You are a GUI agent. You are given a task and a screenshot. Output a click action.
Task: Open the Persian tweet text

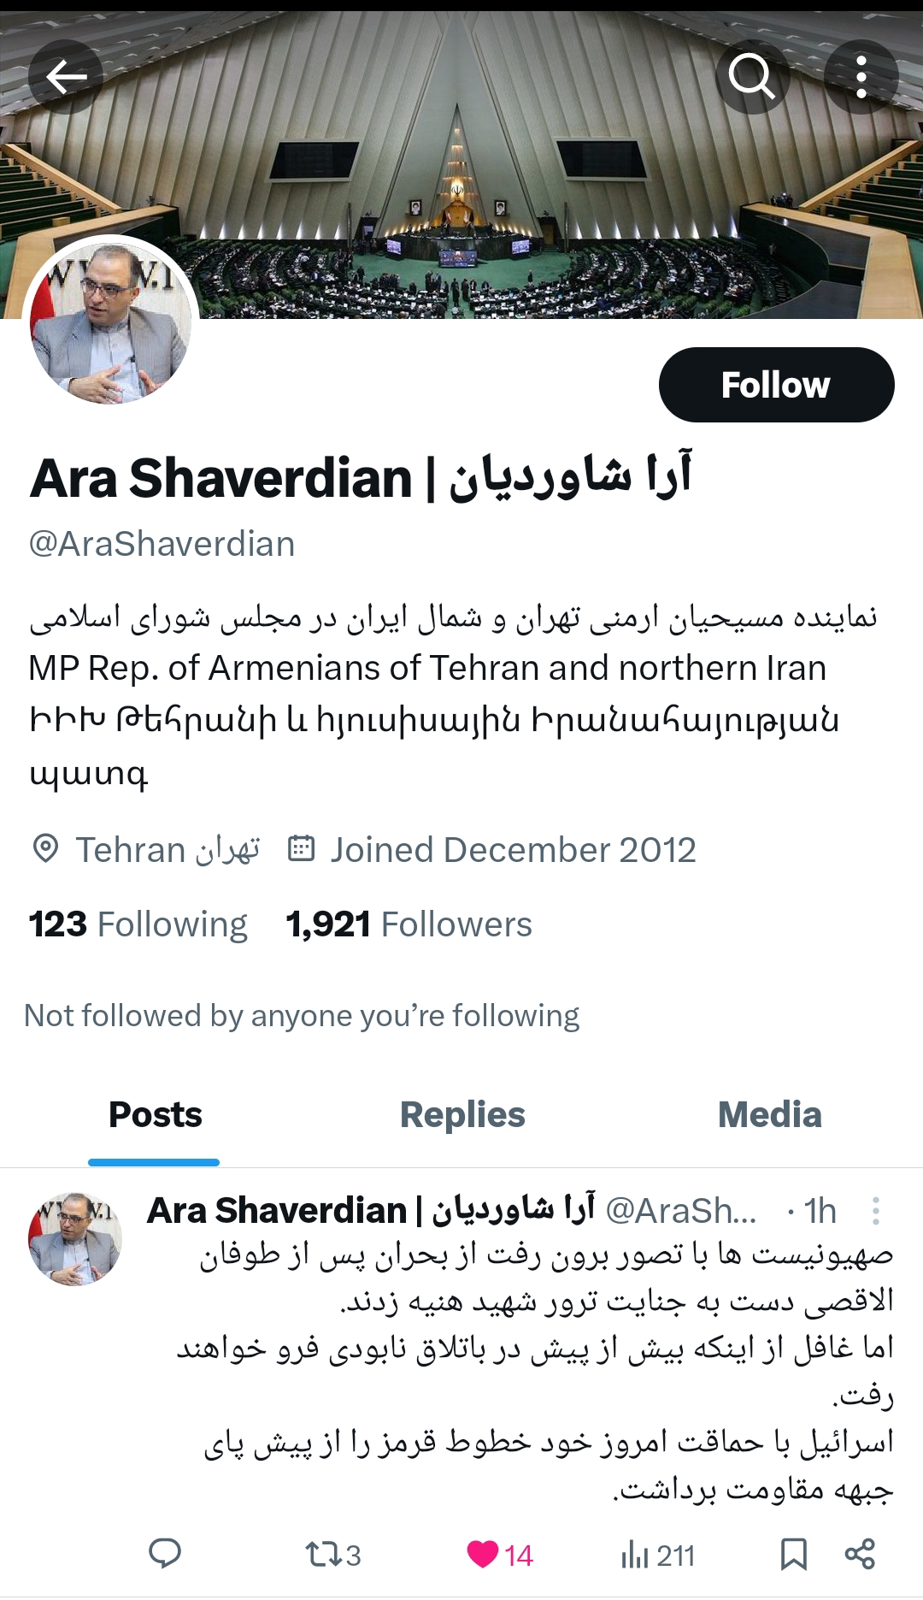tap(537, 1373)
